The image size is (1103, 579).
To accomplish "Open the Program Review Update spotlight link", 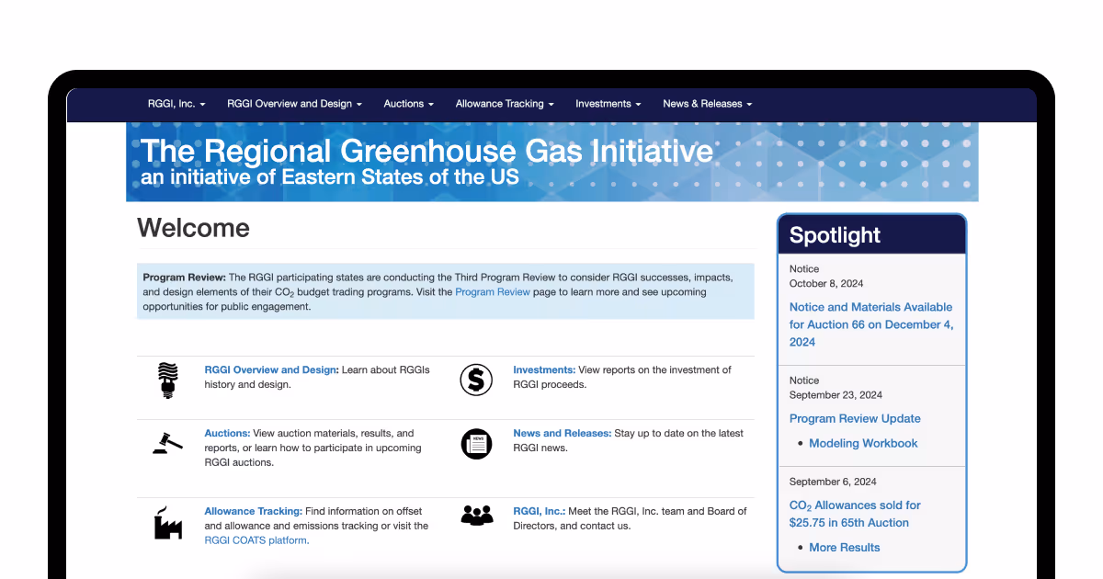I will pos(855,418).
